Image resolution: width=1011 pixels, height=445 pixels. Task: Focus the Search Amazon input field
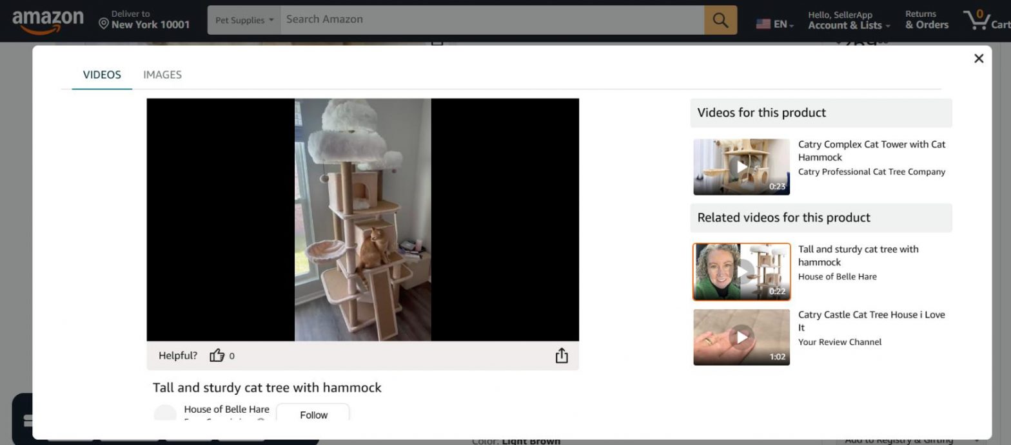(492, 20)
